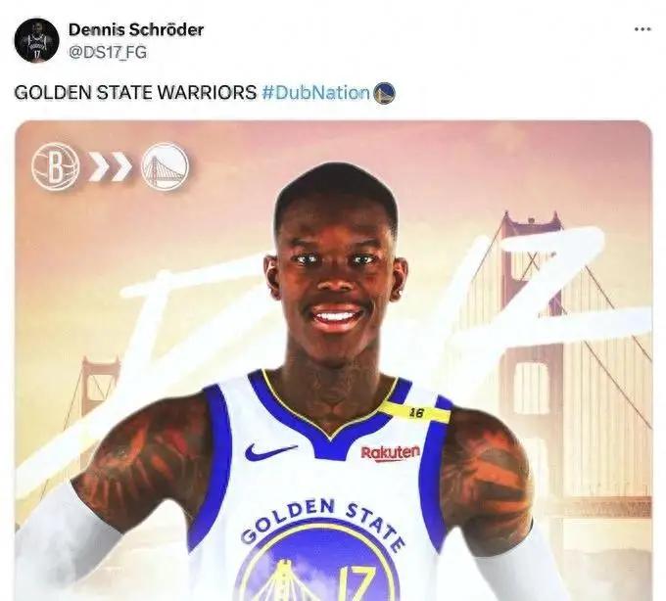Click the GOLDEN STATE jersey lettering
This screenshot has width=666, height=601.
point(323,522)
